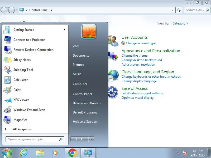Image resolution: width=211 pixels, height=158 pixels.
Task: Open Help and Support
Action: (x=85, y=122)
